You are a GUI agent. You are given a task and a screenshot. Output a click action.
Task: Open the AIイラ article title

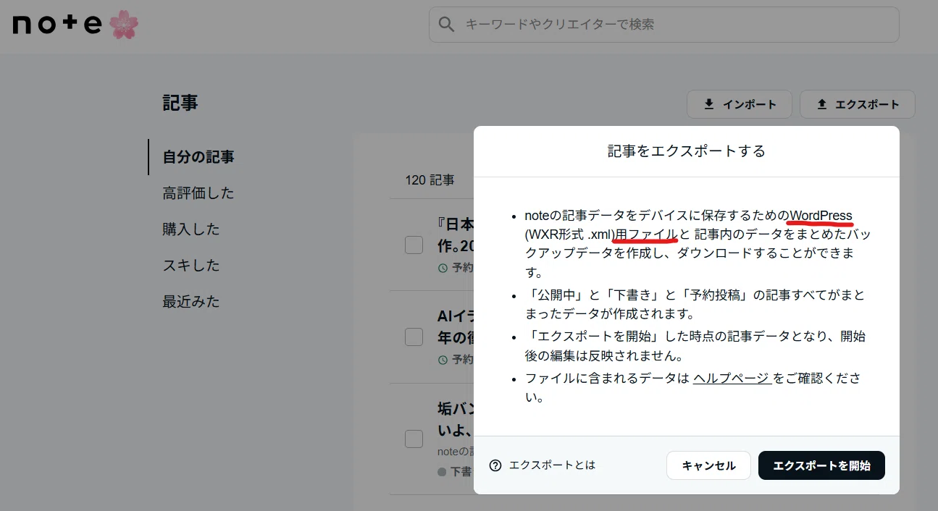[x=456, y=327]
